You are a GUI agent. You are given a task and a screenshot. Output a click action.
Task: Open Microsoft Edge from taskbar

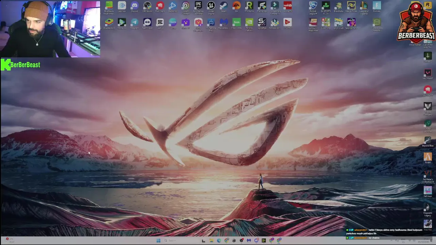point(219,241)
